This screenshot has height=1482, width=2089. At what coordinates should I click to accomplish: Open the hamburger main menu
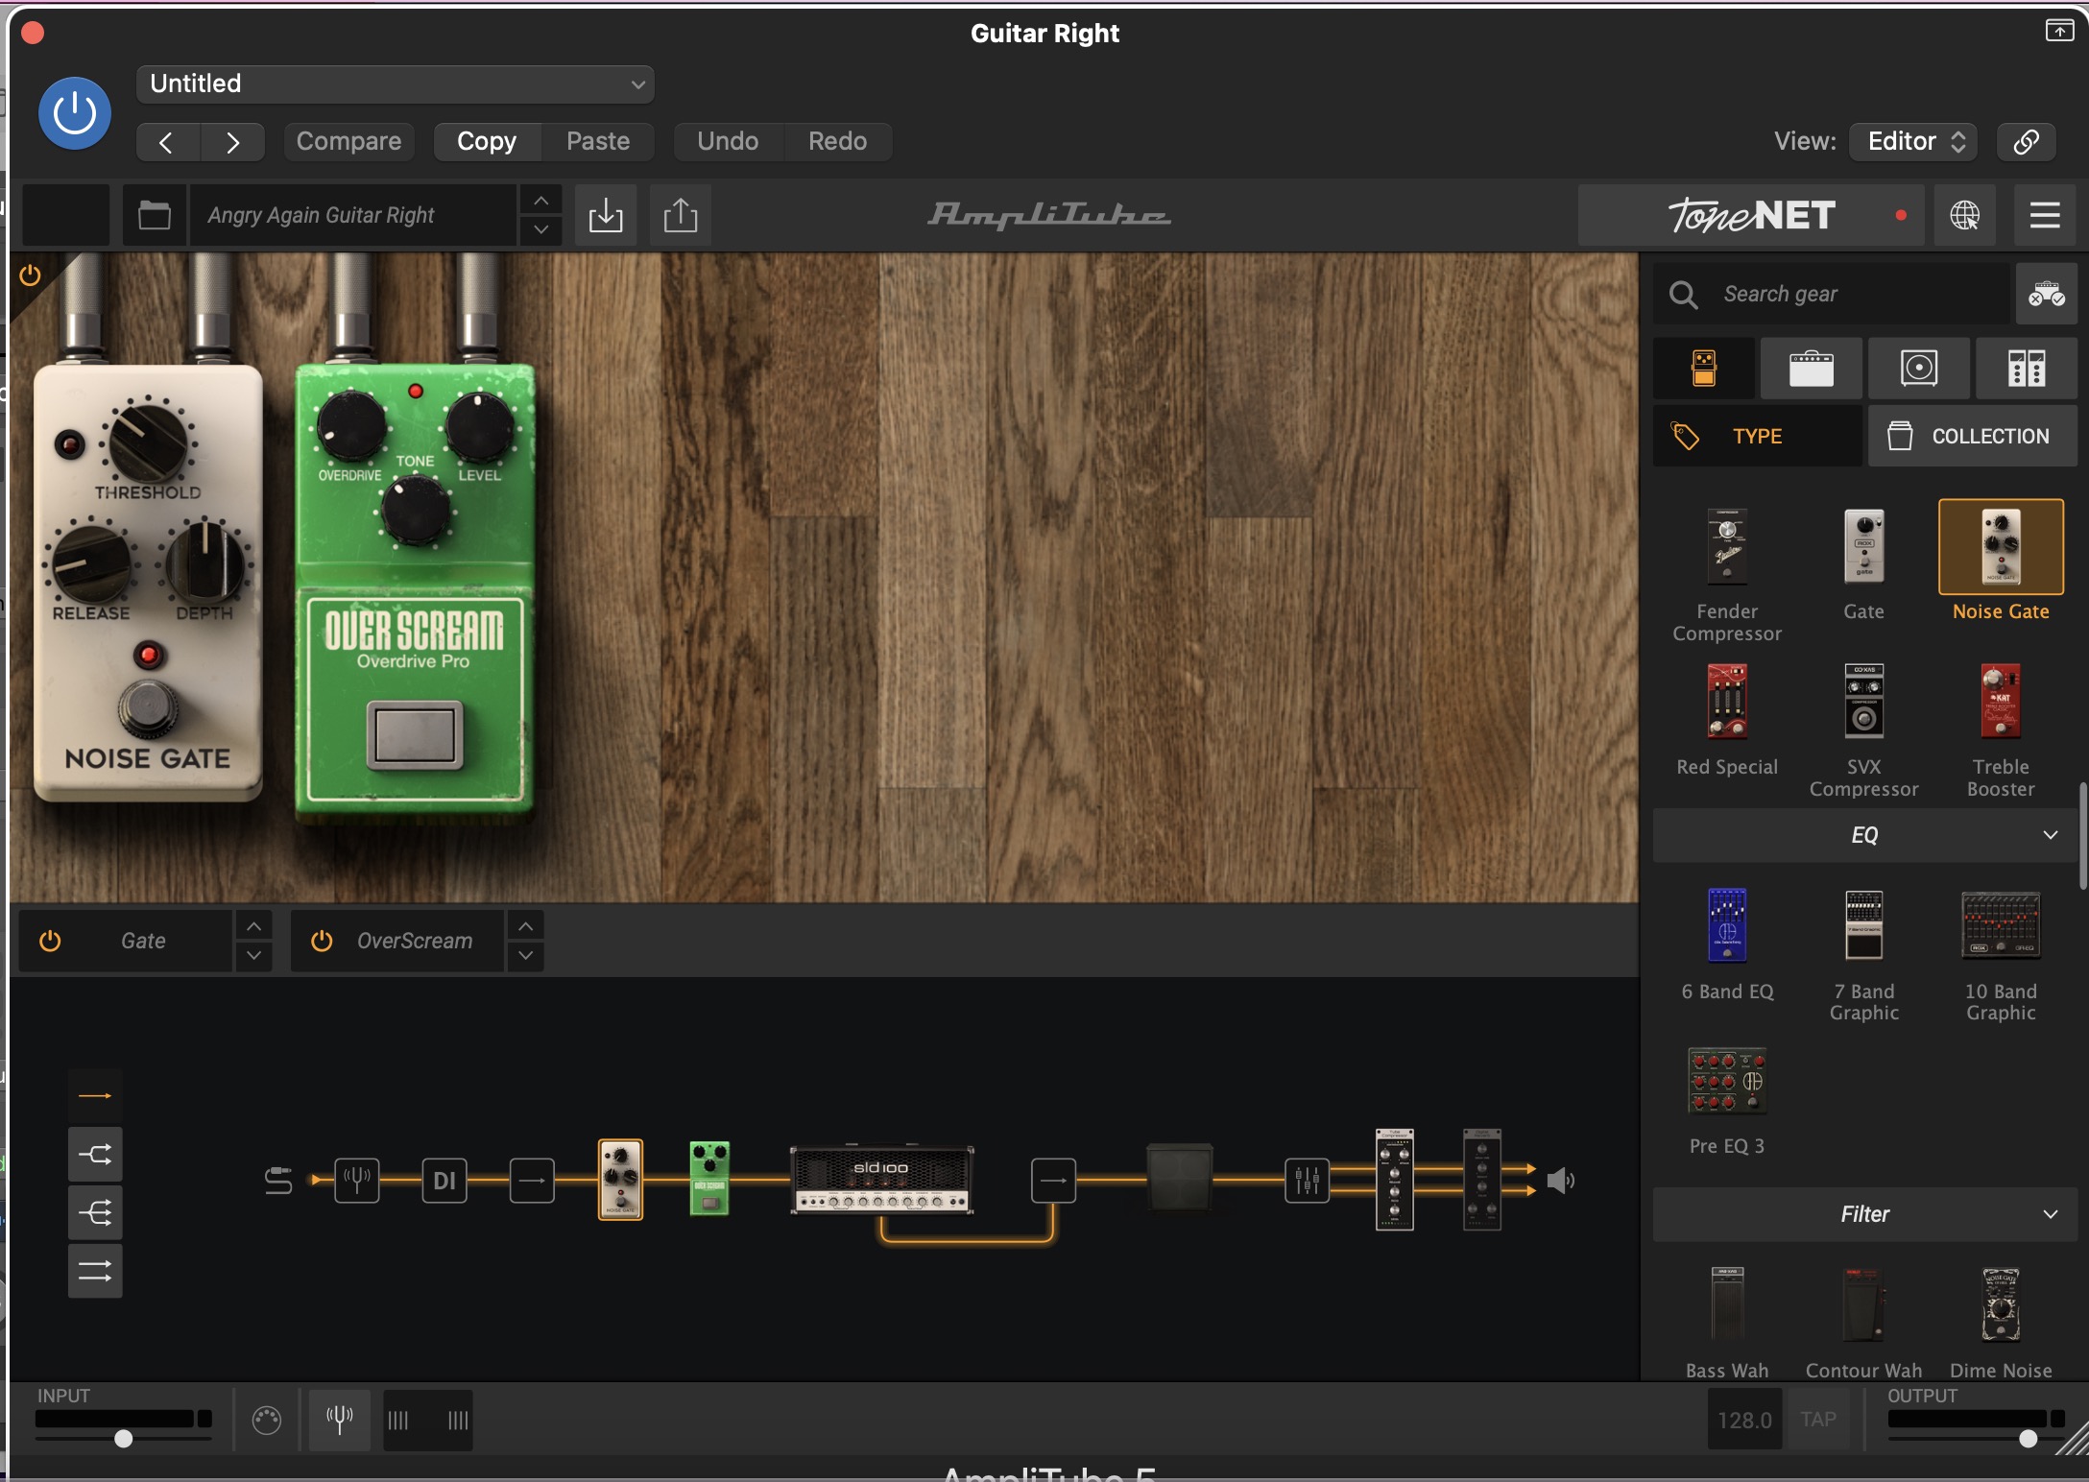2045,215
